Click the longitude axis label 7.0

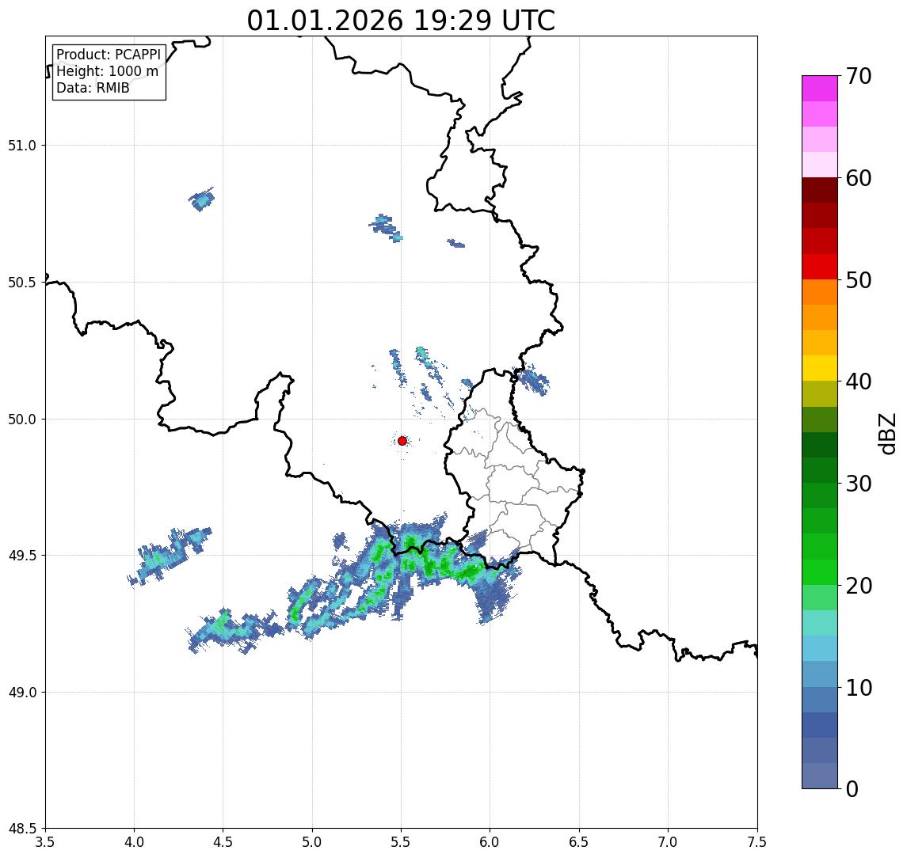(669, 842)
